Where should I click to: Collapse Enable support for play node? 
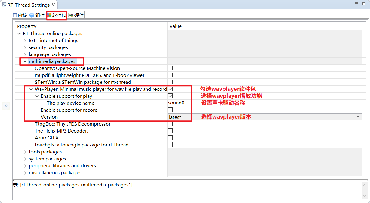coord(37,96)
